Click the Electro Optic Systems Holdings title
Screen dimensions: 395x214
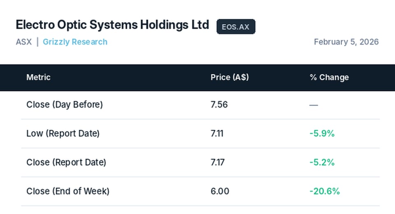(112, 25)
